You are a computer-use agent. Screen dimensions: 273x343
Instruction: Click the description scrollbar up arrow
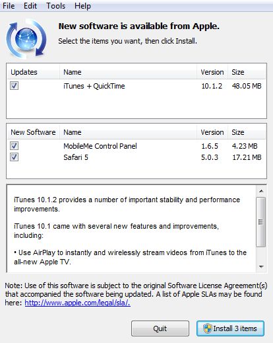point(261,191)
